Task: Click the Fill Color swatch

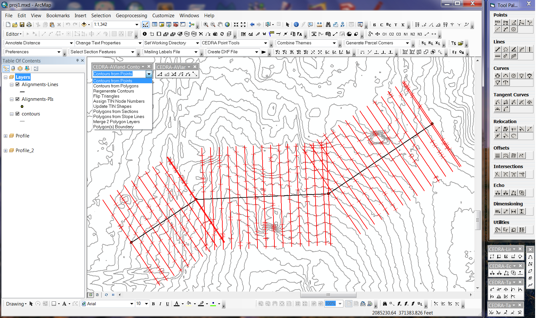Action: tap(189, 304)
